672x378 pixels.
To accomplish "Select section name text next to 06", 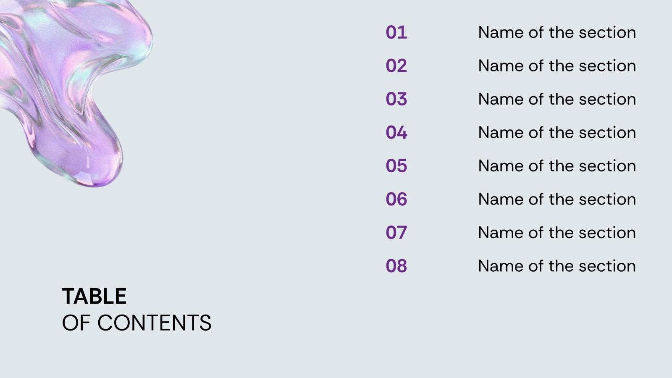I will 556,199.
